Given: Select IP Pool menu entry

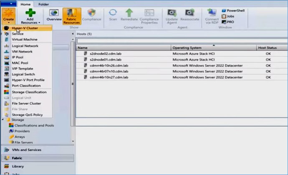Looking at the screenshot, I should pos(27,57).
